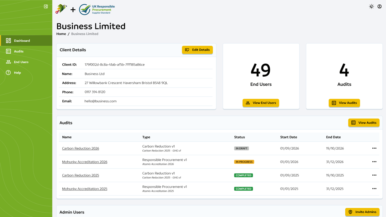The width and height of the screenshot is (386, 217).
Task: Click the people icon on View End Users
Action: [248, 103]
